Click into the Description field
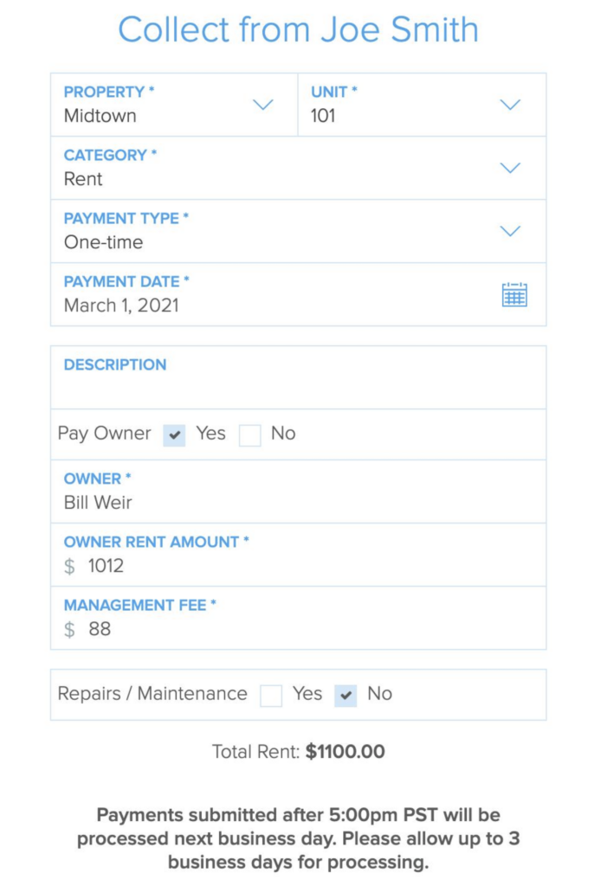The height and width of the screenshot is (886, 594). 298,377
